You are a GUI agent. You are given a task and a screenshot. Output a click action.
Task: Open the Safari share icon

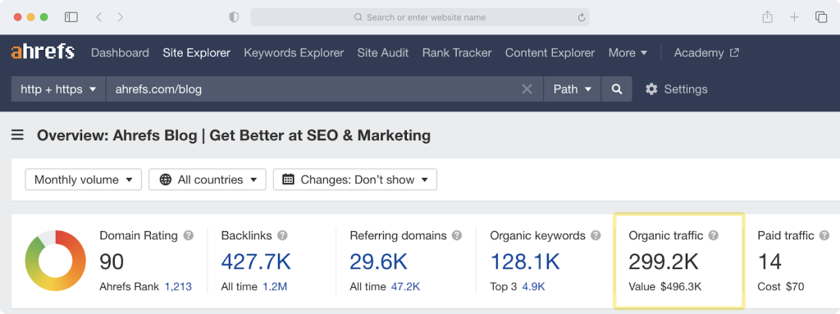[767, 17]
